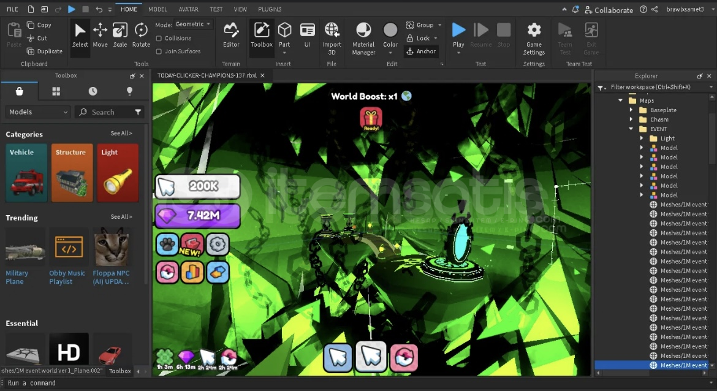Image resolution: width=717 pixels, height=391 pixels.
Task: Open the FILE menu
Action: click(x=12, y=9)
